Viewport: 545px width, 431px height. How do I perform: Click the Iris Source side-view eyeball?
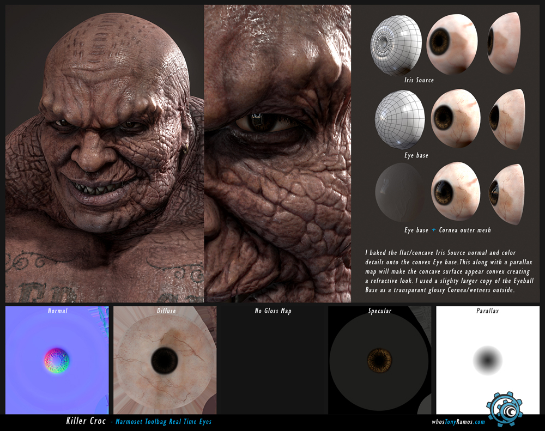504,43
